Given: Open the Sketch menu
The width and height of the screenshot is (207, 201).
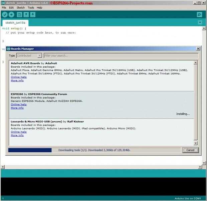Looking at the screenshot, I should click(x=21, y=8).
